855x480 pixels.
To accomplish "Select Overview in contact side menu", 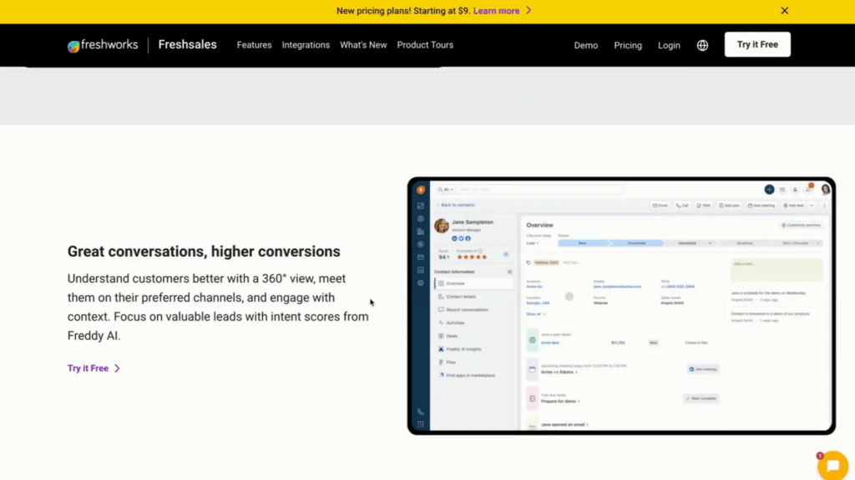I will pyautogui.click(x=473, y=283).
